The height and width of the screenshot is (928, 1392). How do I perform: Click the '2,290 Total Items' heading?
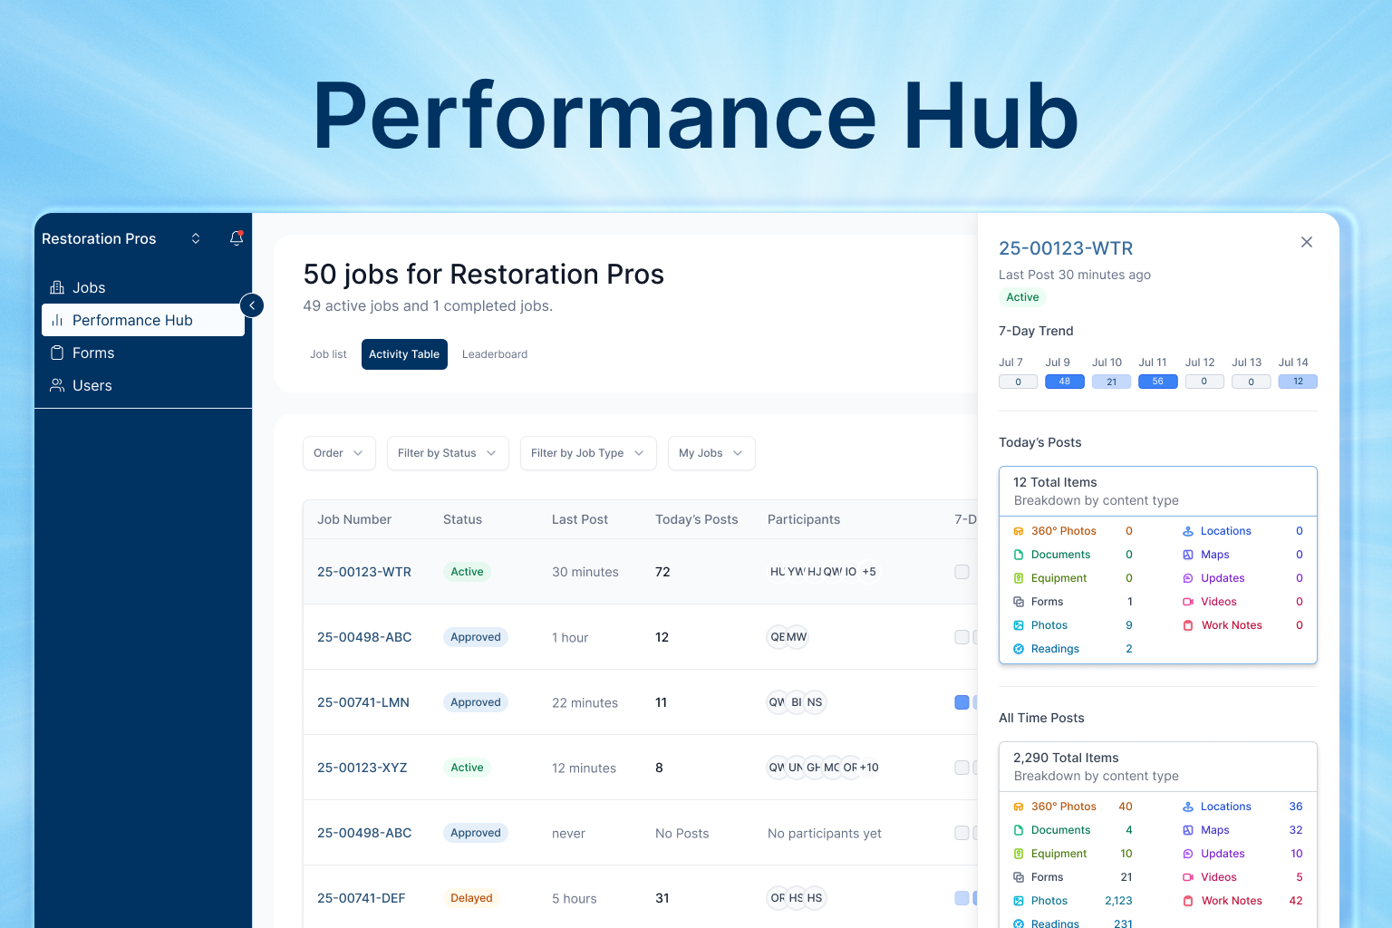pyautogui.click(x=1066, y=758)
